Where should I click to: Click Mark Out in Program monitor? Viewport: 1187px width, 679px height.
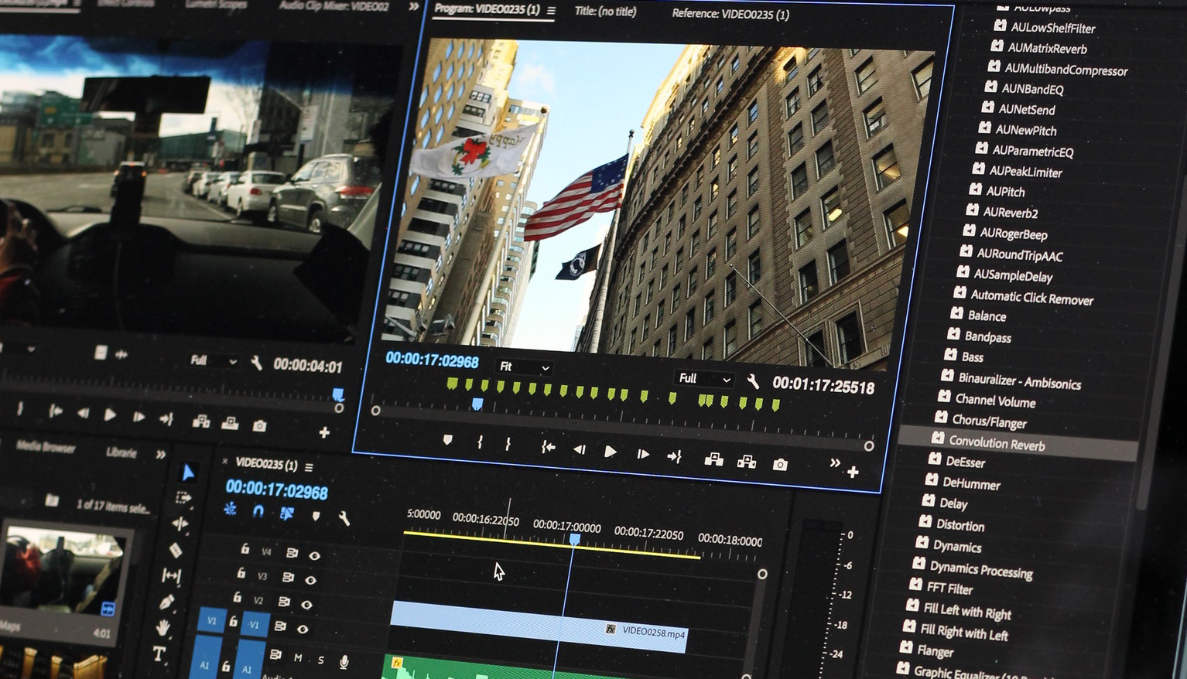click(x=508, y=443)
